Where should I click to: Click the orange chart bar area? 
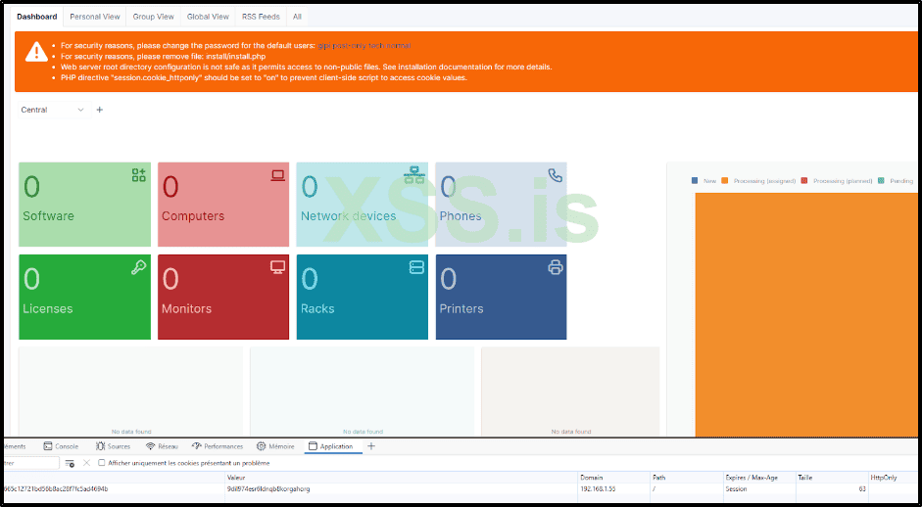[x=806, y=314]
